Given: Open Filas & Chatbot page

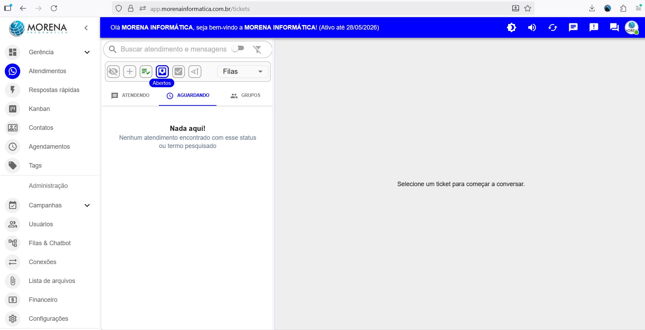Looking at the screenshot, I should (x=50, y=243).
